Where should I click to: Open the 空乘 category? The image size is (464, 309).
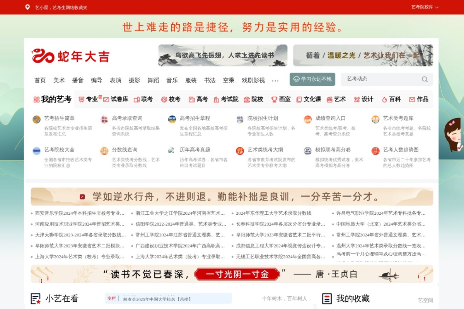pyautogui.click(x=229, y=80)
